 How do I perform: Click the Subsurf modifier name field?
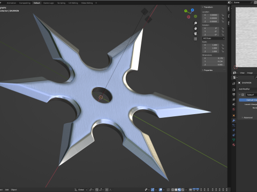[x=252, y=95]
